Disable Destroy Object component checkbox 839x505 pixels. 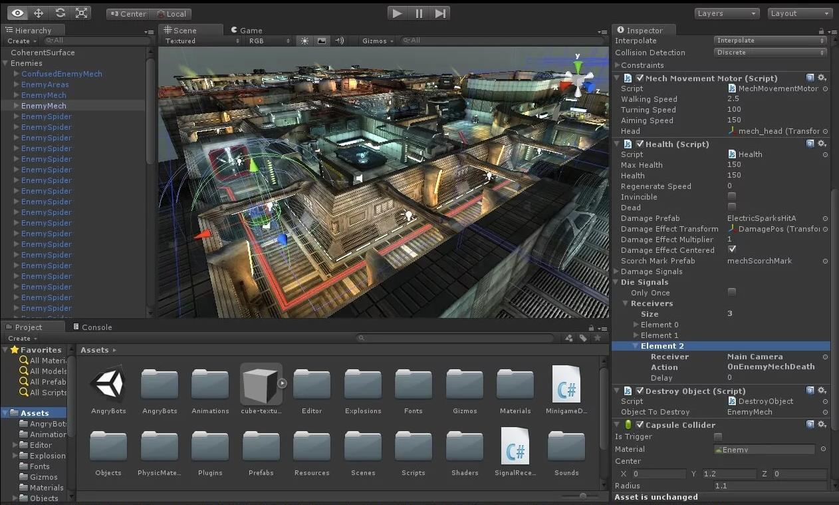[640, 391]
